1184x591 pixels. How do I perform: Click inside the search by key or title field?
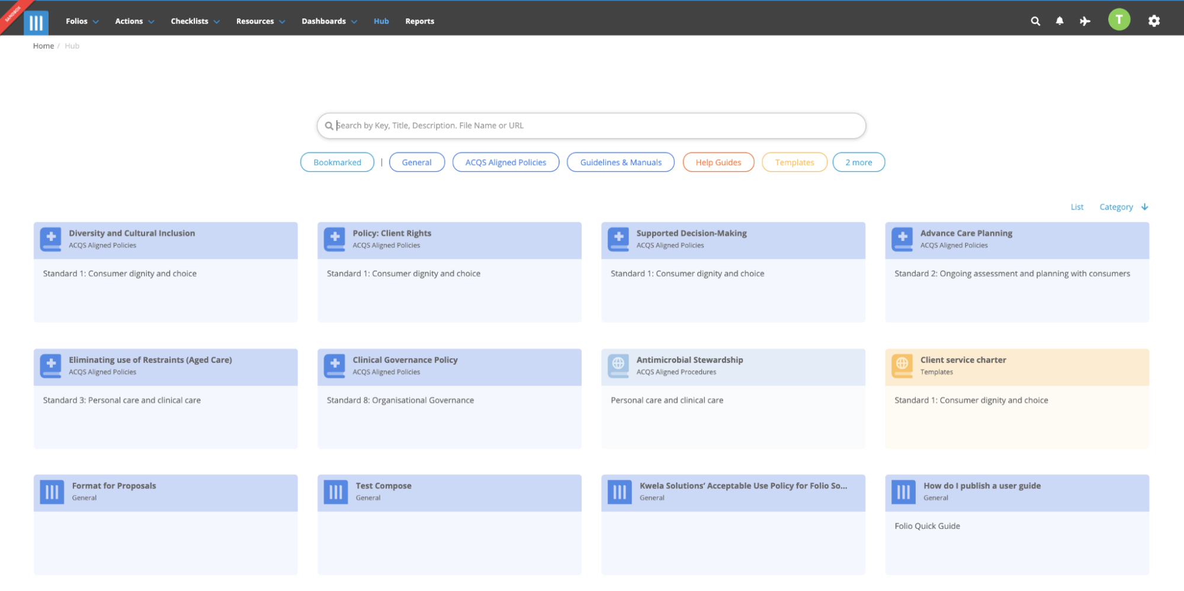coord(591,125)
